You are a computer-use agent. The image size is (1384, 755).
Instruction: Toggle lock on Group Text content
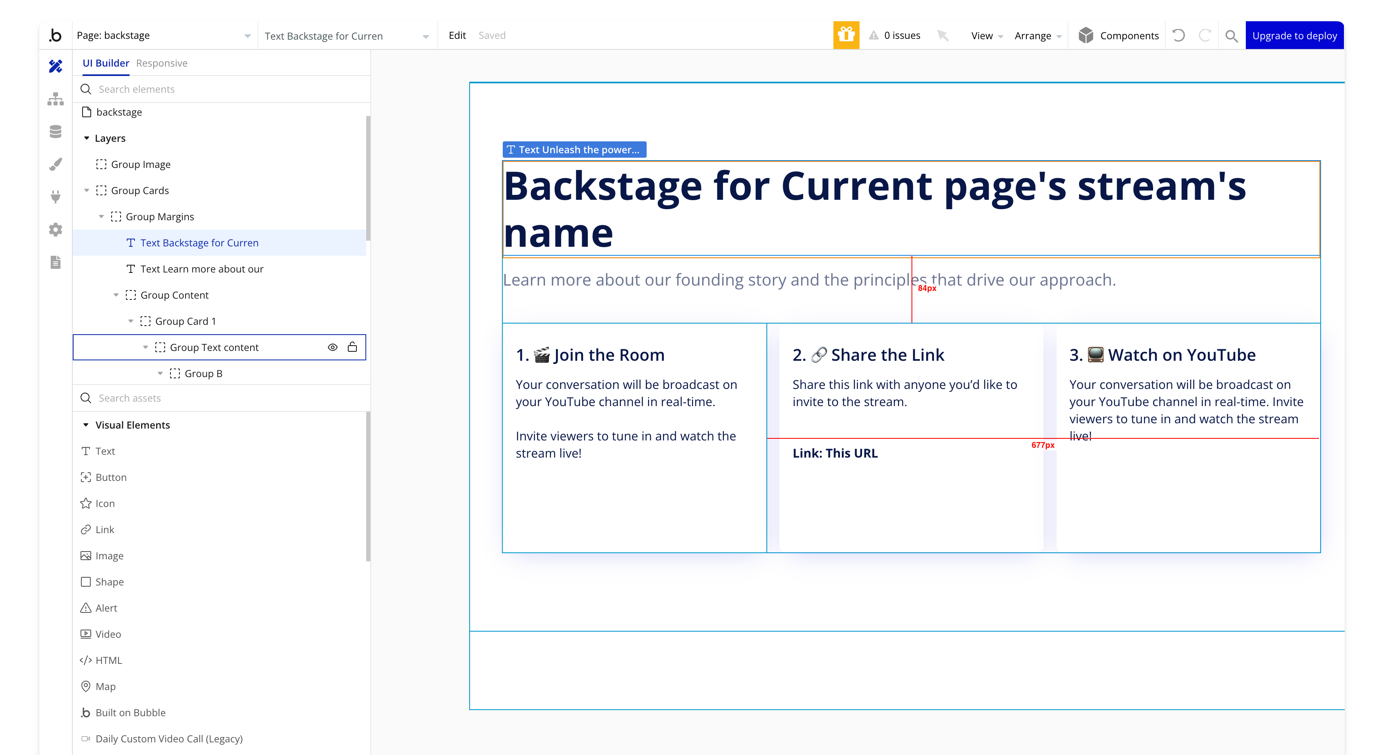click(x=352, y=347)
